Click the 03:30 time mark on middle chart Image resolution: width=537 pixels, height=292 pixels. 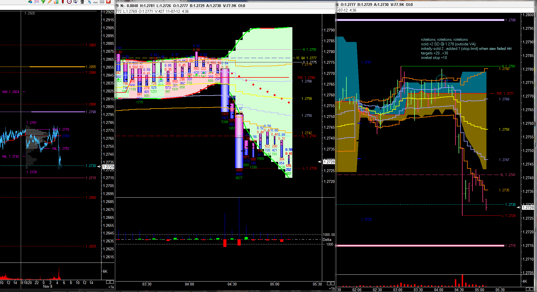[147, 284]
